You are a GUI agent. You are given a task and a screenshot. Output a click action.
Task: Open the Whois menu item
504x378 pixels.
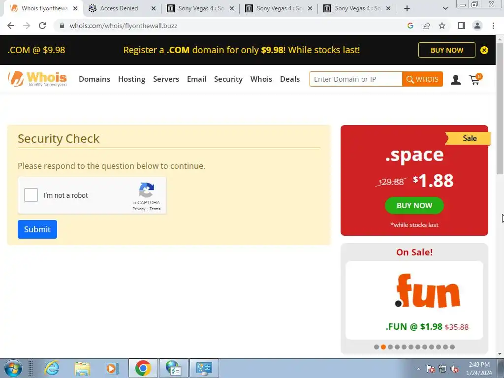click(x=261, y=79)
